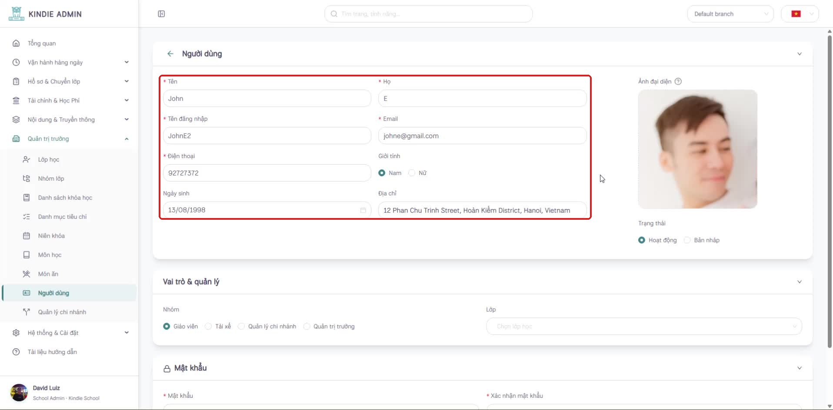Click the David Luiz profile avatar

(19, 393)
